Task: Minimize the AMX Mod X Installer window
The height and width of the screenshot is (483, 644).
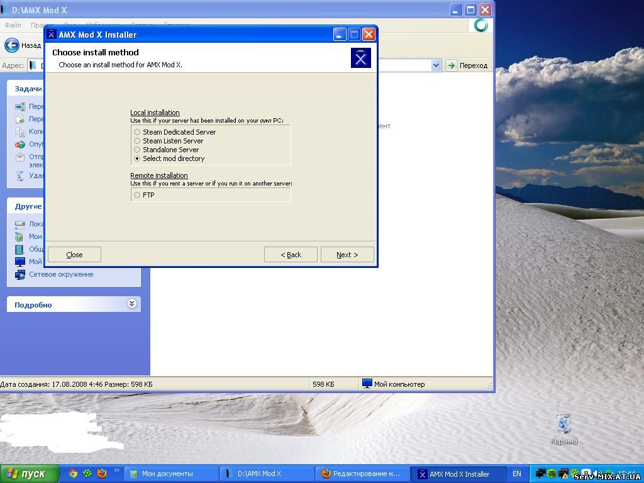Action: (x=340, y=35)
